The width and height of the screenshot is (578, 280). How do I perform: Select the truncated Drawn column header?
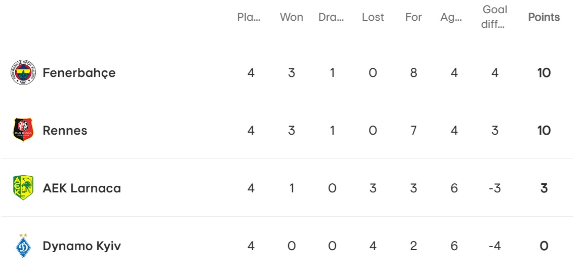pos(331,17)
